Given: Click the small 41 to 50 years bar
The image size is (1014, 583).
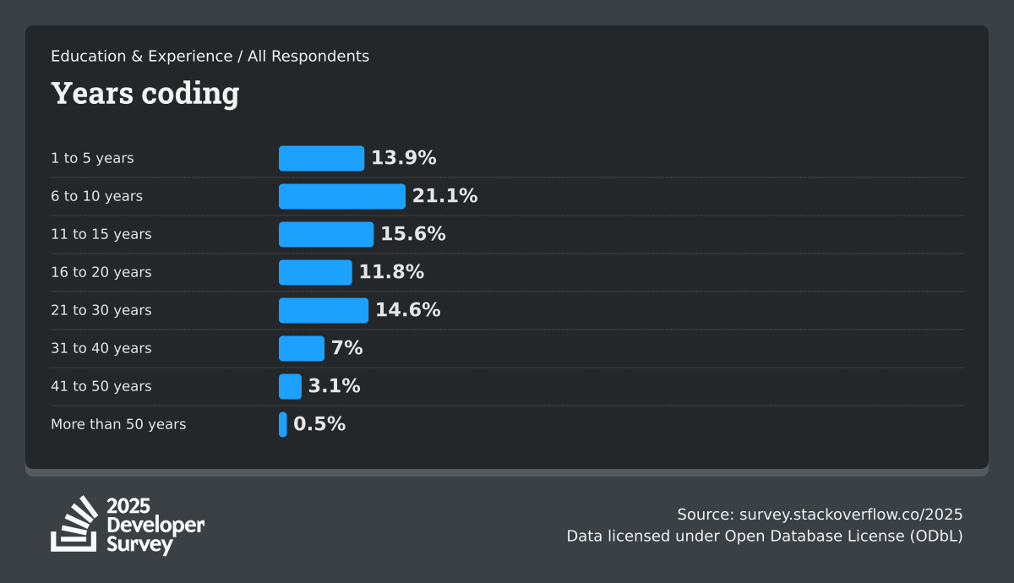Looking at the screenshot, I should pos(290,386).
